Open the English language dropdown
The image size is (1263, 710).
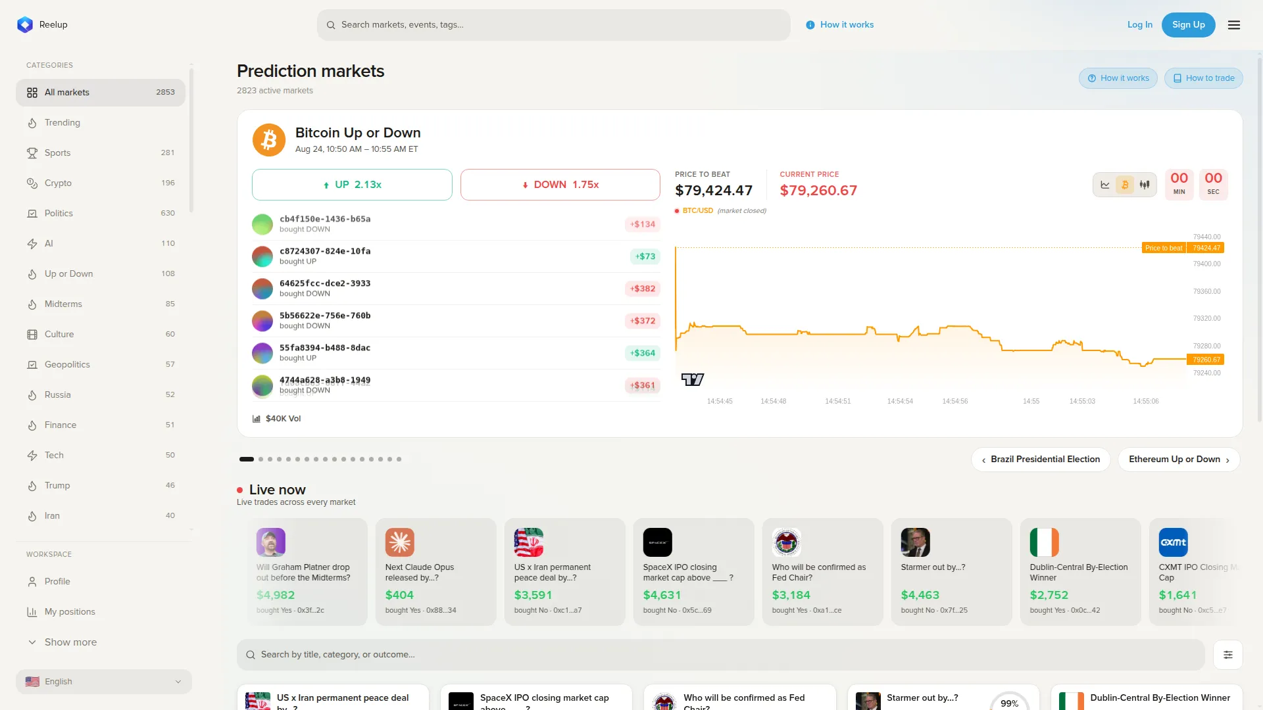tap(104, 682)
